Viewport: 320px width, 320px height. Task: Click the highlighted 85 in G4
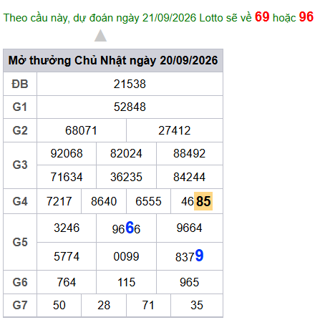(203, 201)
